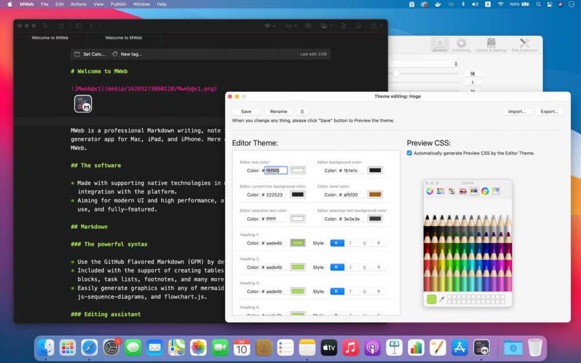Toggle the sidebar panel in MWeb

tap(78, 26)
